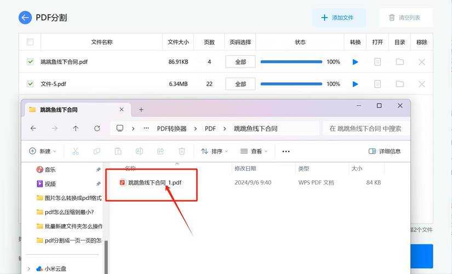
Task: Remove 跳跳鱼线下合同.pdf with X icon
Action: [x=422, y=62]
